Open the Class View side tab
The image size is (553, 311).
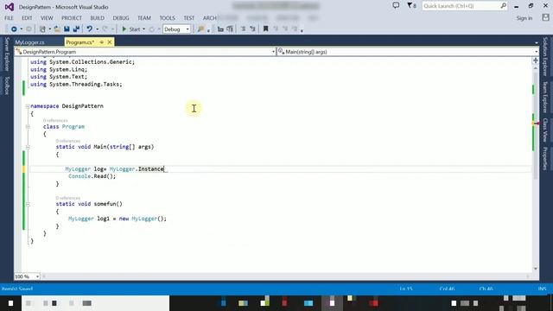pos(545,130)
